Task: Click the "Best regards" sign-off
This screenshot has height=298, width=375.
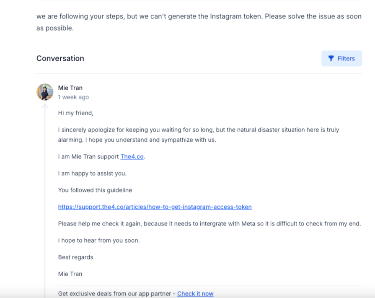Action: (x=76, y=257)
